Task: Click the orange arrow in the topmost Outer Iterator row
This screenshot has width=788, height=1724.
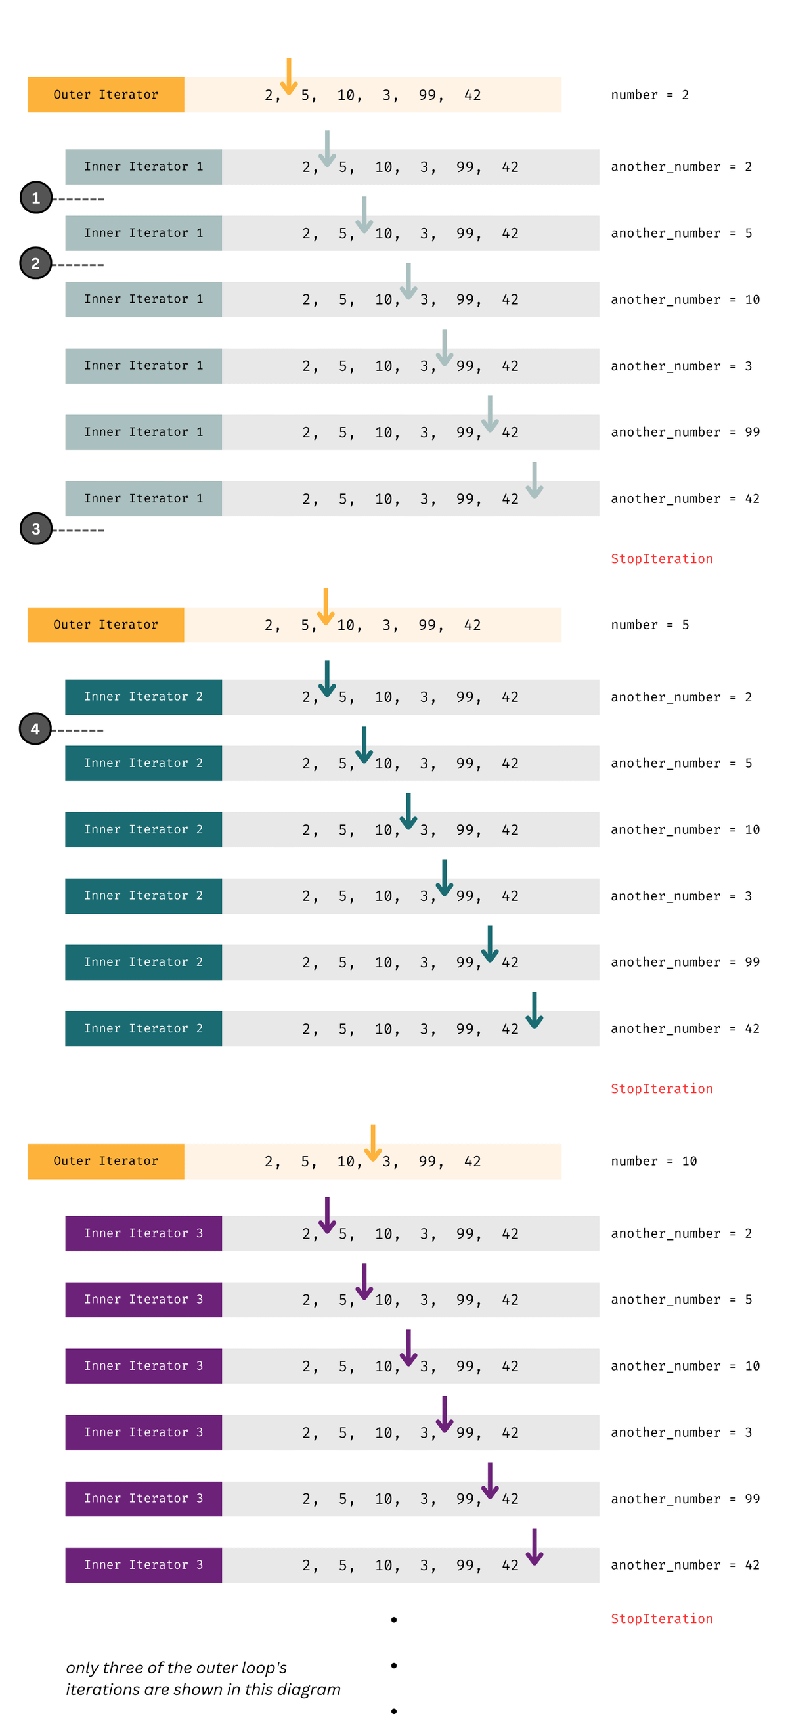Action: pos(289,77)
